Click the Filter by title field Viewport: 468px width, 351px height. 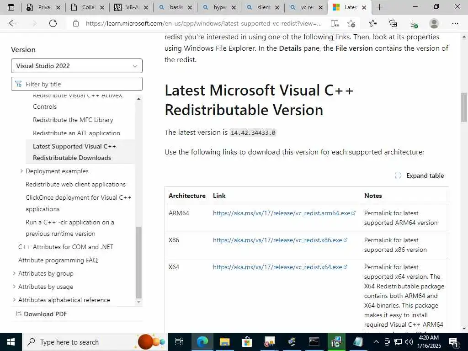[x=77, y=84]
